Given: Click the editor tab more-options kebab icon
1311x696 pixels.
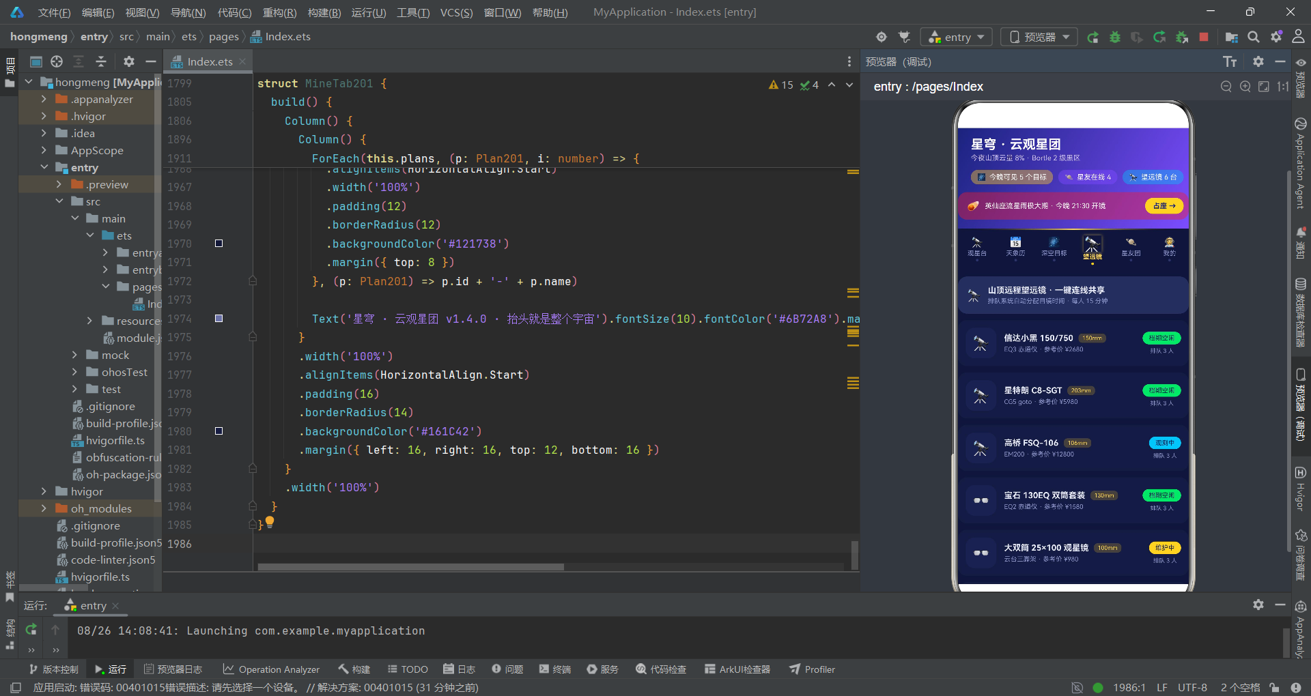Looking at the screenshot, I should point(849,62).
